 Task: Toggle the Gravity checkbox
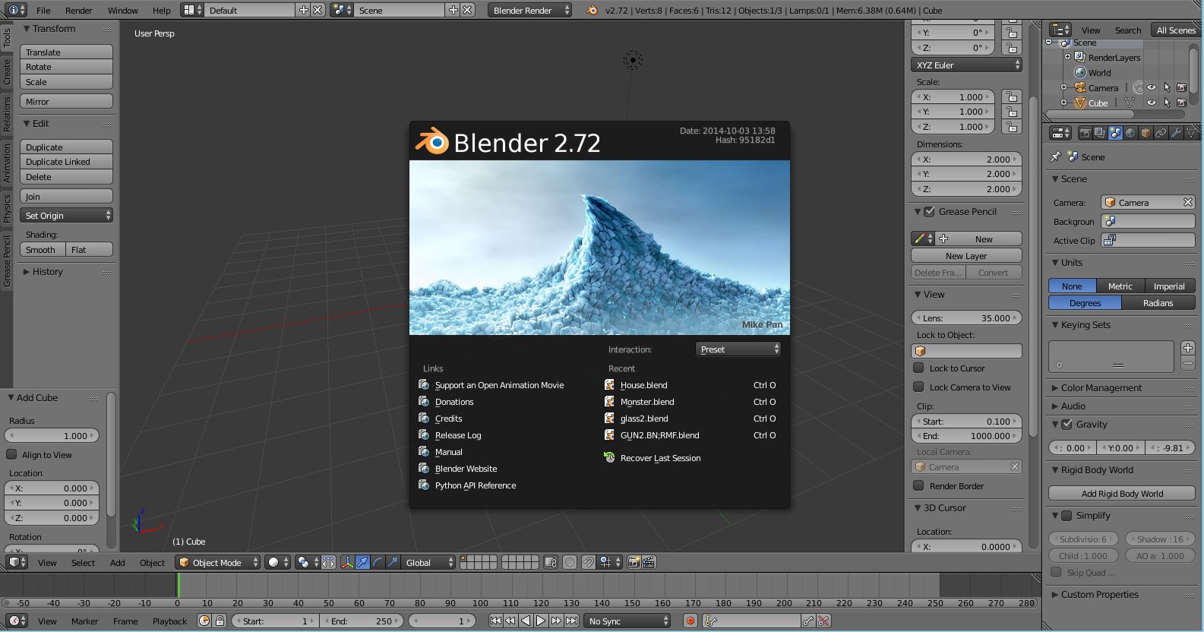(1067, 424)
